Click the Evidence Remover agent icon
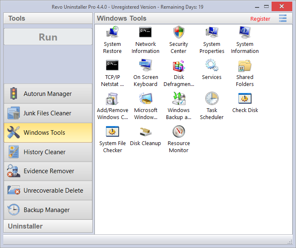Viewport: 296px width, 248px height. click(x=14, y=171)
